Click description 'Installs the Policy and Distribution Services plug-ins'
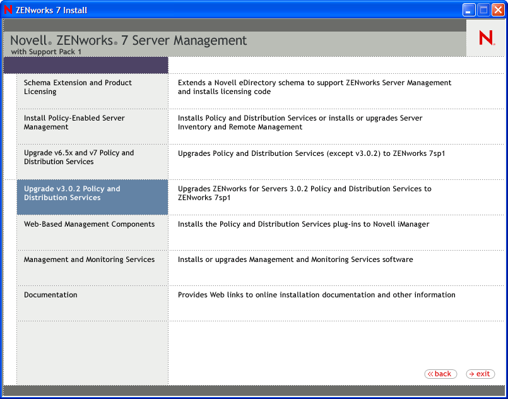This screenshot has height=399, width=508. [x=304, y=224]
